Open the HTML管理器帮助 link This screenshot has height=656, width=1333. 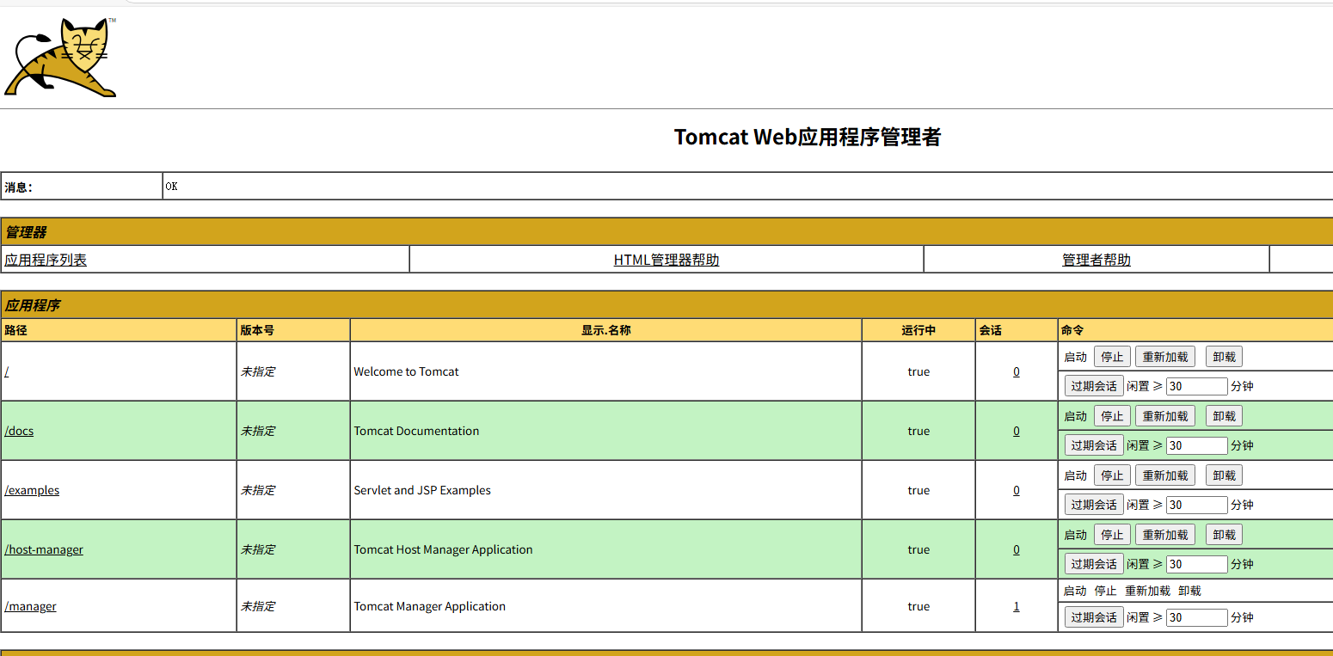tap(666, 260)
